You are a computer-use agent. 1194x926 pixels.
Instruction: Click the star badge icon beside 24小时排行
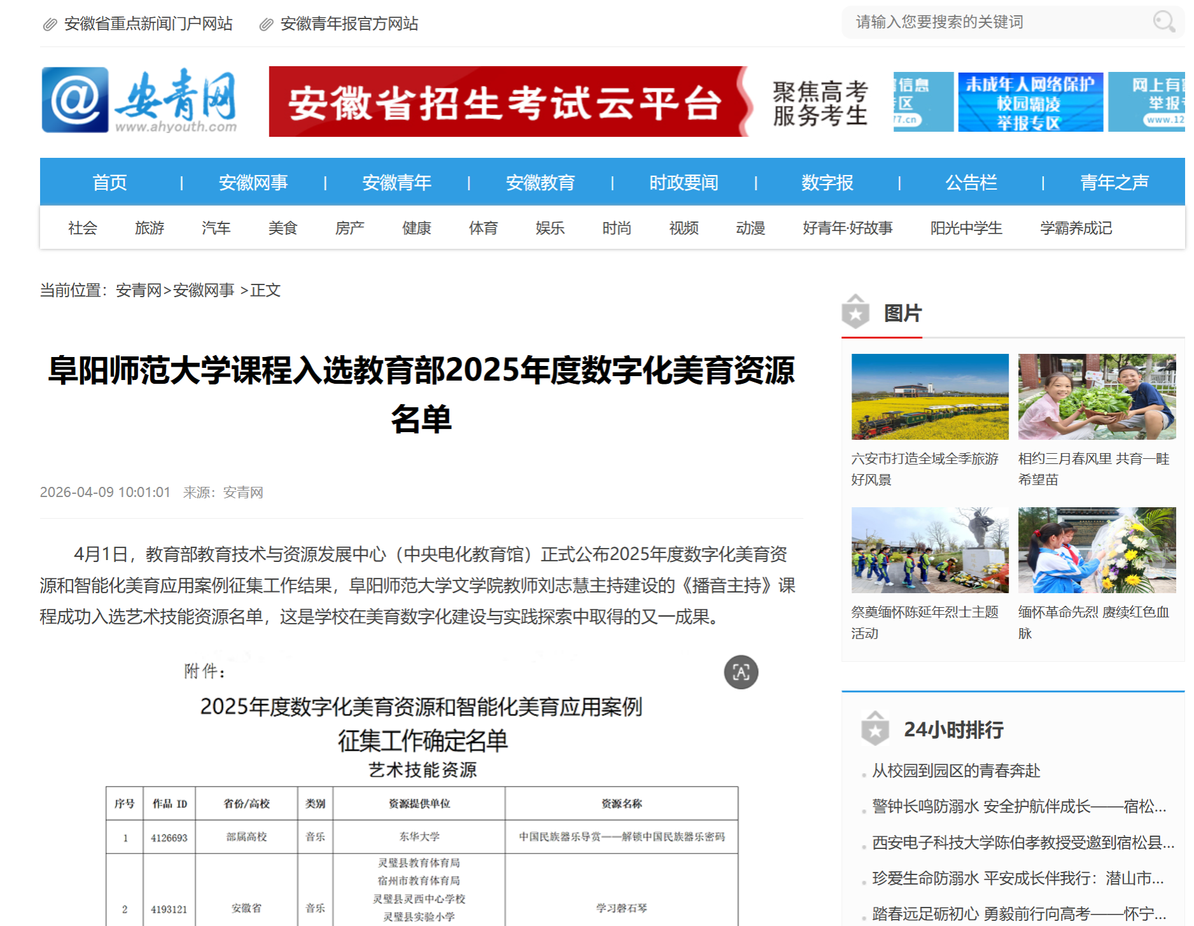(875, 729)
